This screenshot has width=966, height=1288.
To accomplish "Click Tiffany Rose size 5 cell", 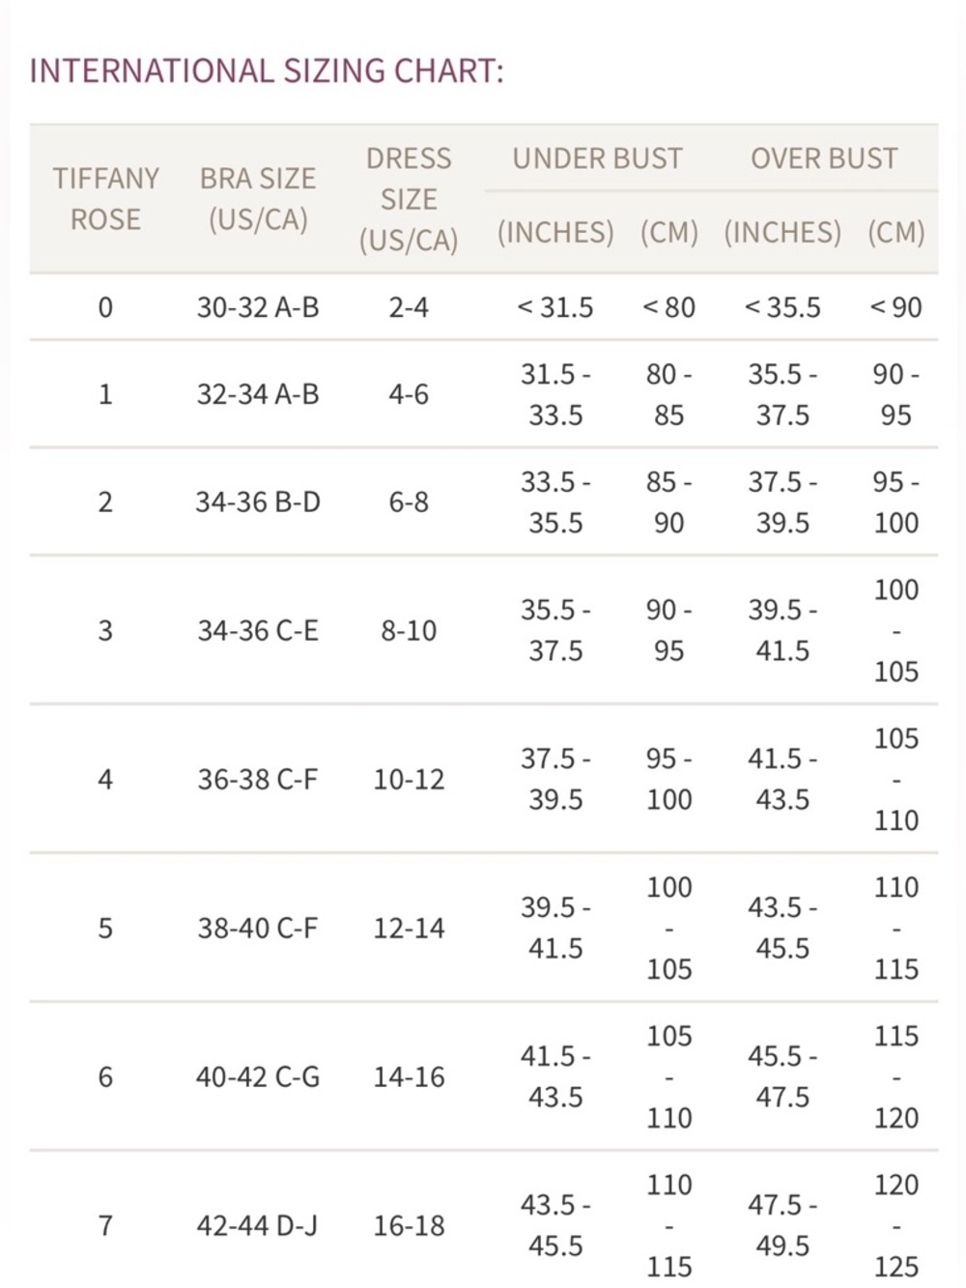I will 105,929.
